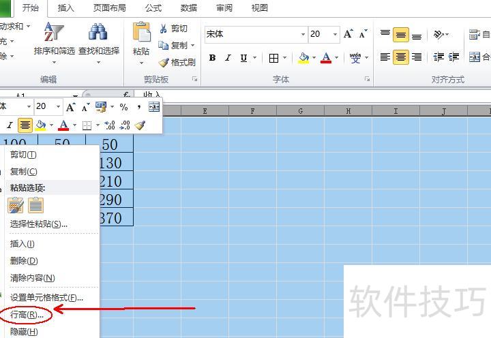
Task: Expand Paste options dropdown arrow
Action: click(141, 63)
